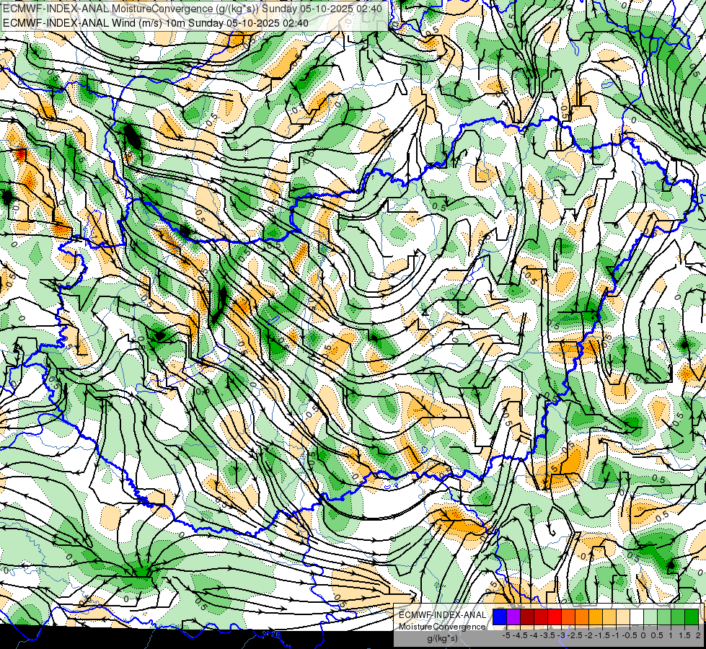706x649 pixels.
Task: Pick the bright red legend swatch above -3.5
Action: tap(555, 617)
